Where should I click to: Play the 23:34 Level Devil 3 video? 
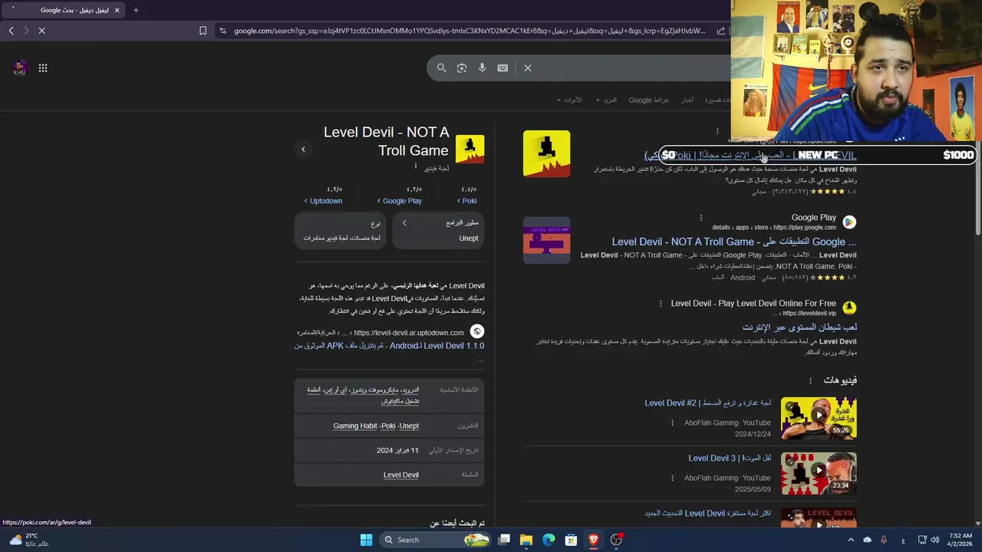click(x=819, y=473)
